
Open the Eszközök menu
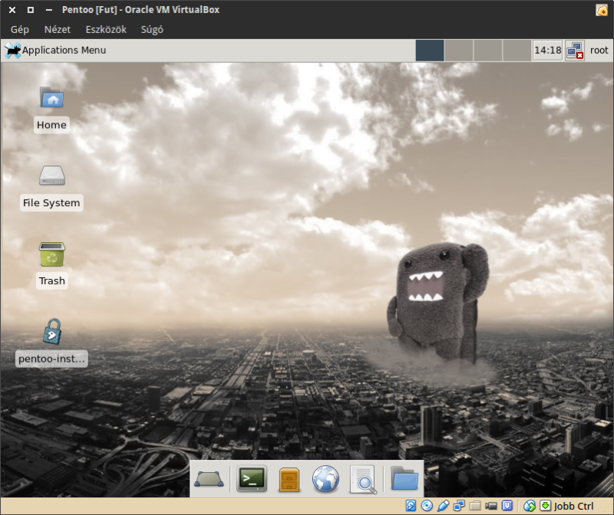(x=106, y=30)
